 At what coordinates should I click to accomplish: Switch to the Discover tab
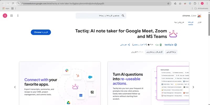point(199,22)
